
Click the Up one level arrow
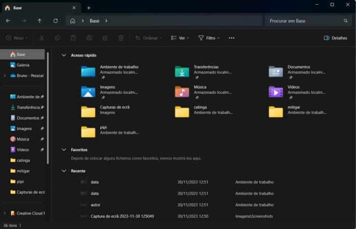[39, 21]
